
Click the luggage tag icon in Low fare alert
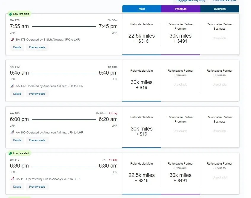[10, 14]
